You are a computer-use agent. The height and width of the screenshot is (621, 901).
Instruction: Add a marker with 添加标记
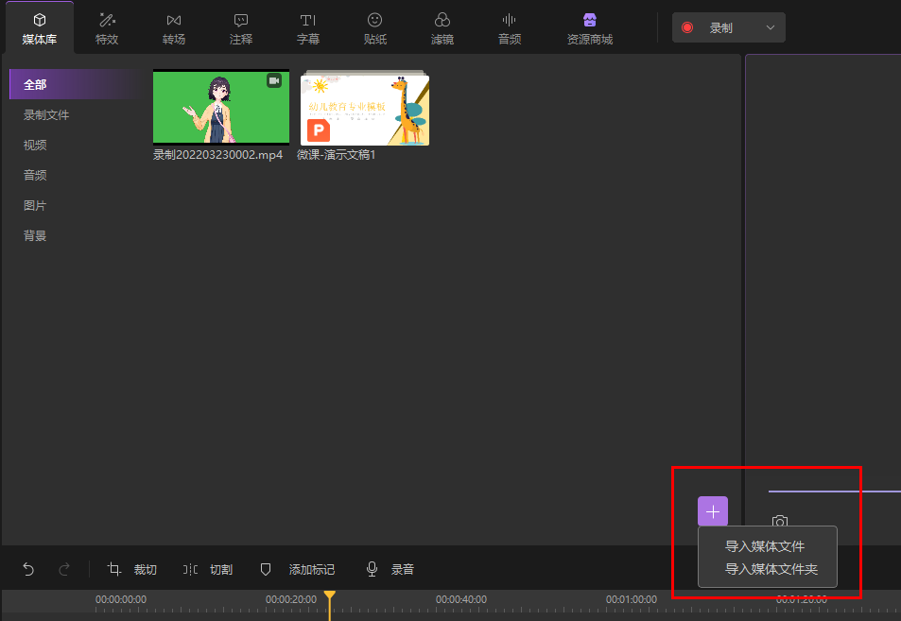point(297,569)
